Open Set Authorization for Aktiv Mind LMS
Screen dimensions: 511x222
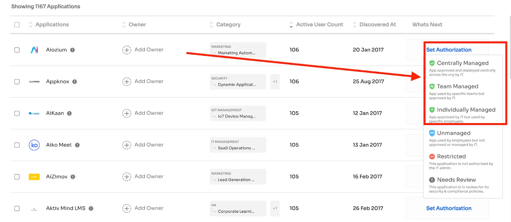(449, 208)
